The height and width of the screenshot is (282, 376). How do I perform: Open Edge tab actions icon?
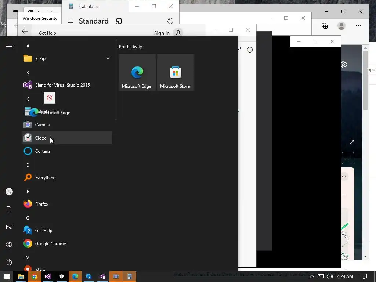coord(15,13)
